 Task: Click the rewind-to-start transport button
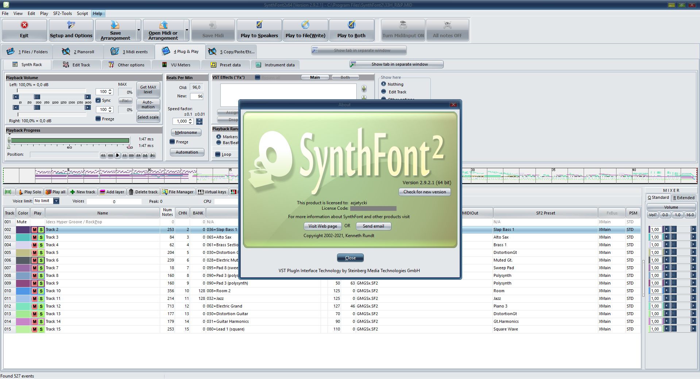coord(103,155)
